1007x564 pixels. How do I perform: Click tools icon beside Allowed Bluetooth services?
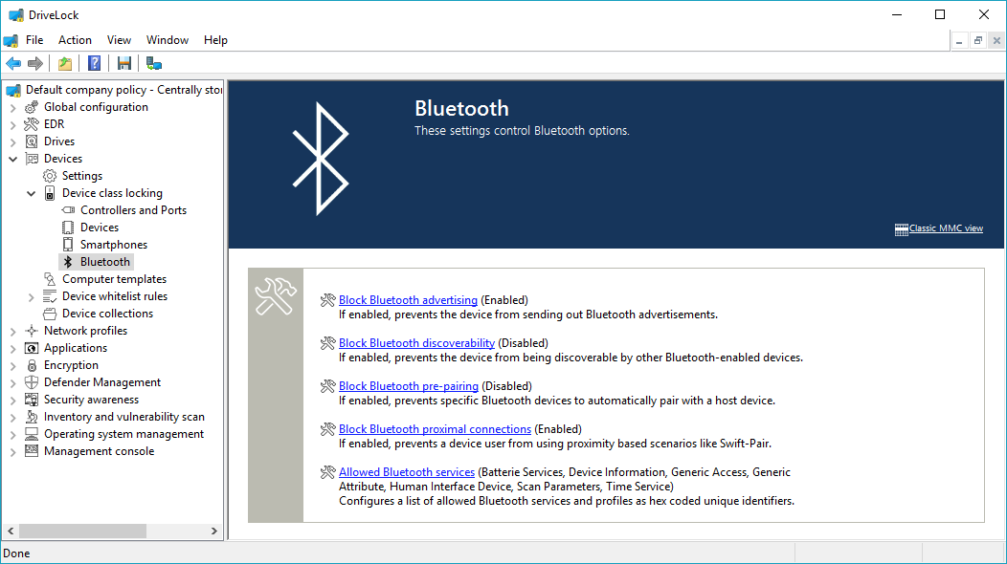328,472
